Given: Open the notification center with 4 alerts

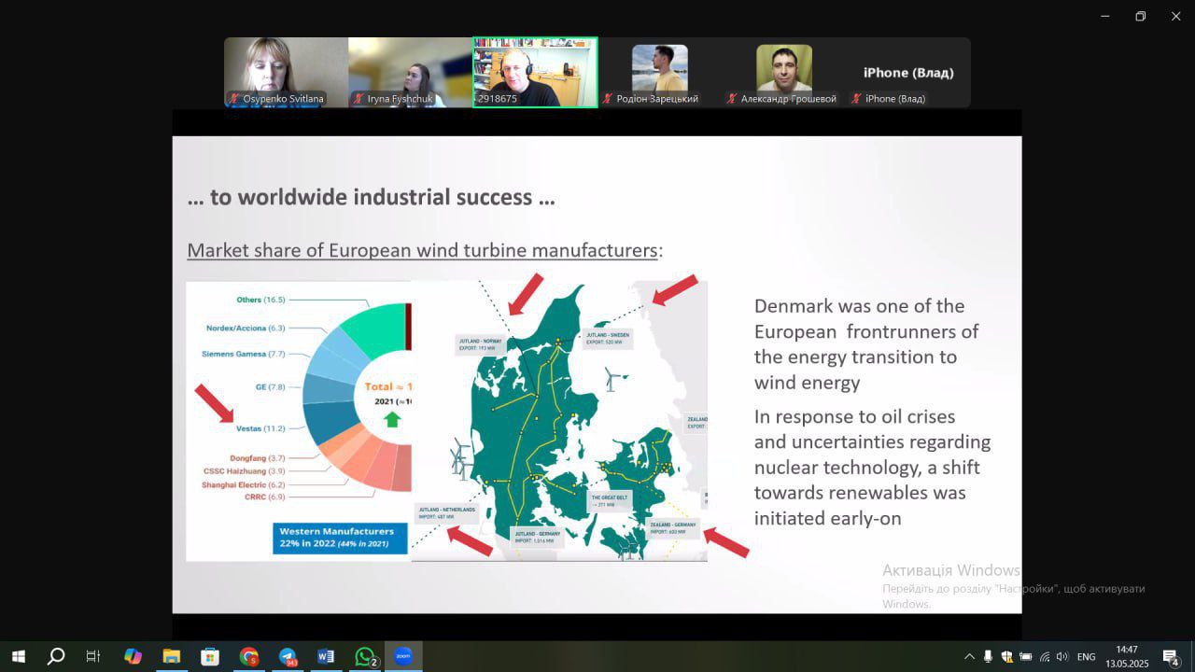Looking at the screenshot, I should click(x=1171, y=657).
